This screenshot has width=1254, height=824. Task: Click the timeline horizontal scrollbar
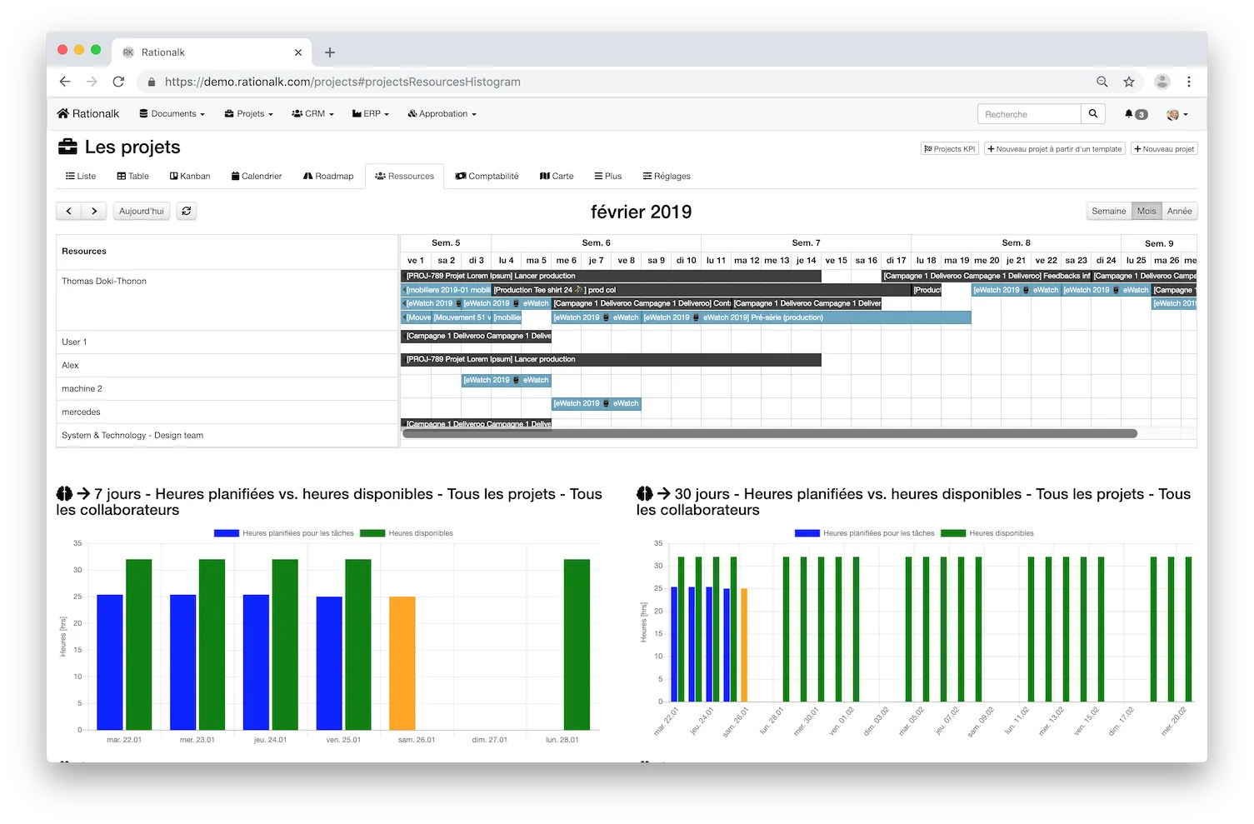click(x=769, y=433)
